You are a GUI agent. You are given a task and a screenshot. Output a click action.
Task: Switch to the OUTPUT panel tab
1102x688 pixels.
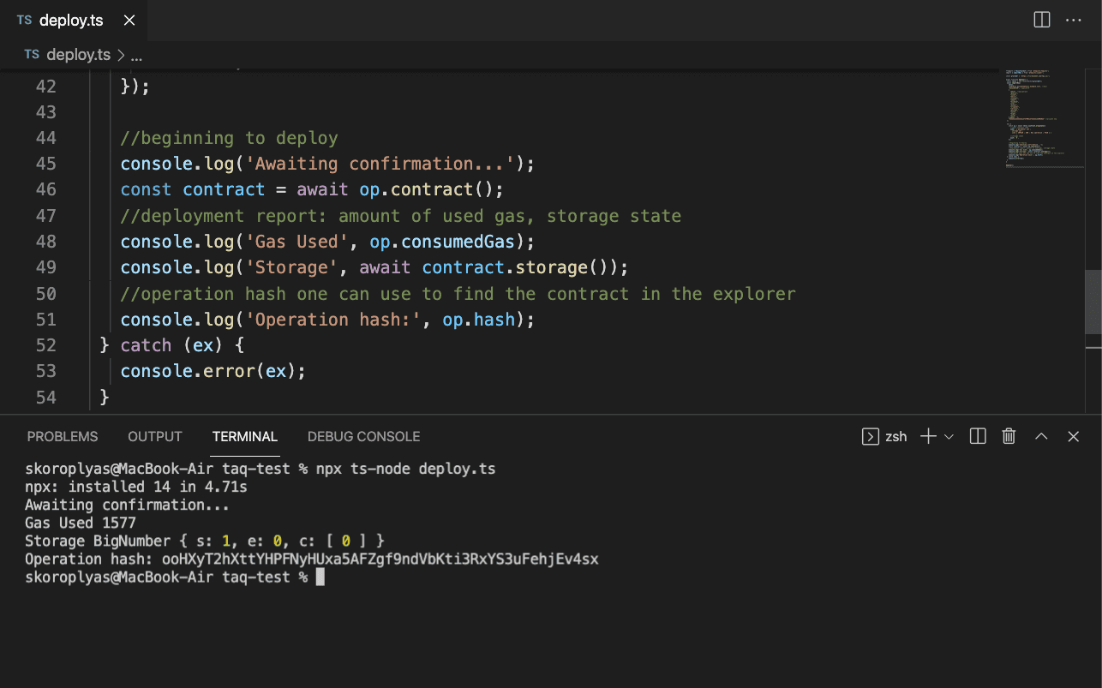155,437
